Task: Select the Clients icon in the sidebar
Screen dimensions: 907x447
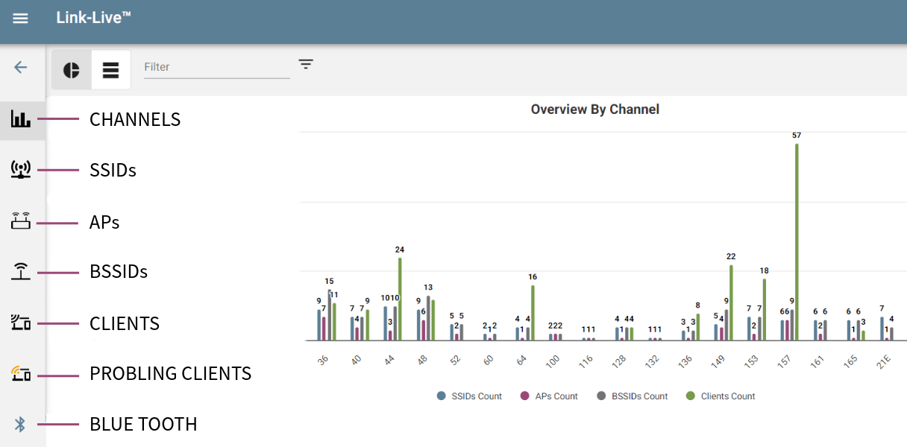Action: click(x=22, y=323)
